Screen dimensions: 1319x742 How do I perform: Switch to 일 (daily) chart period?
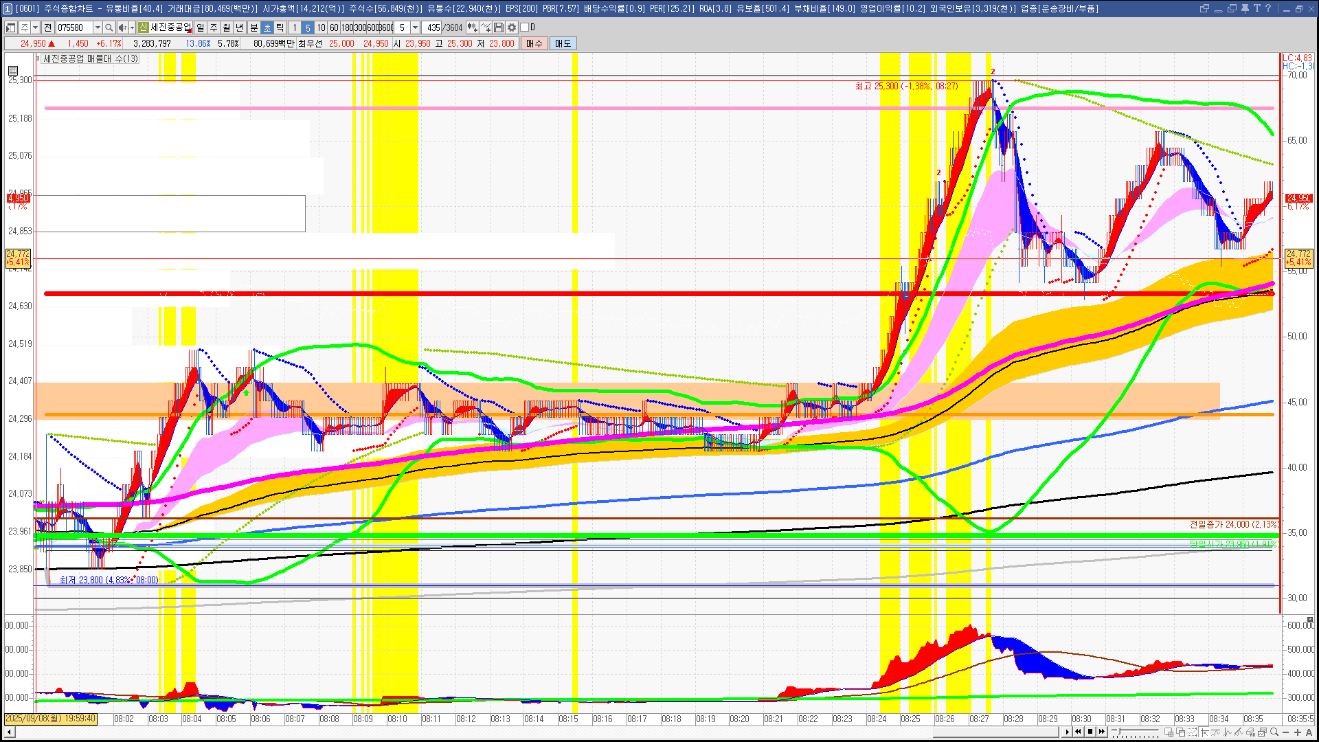pos(200,27)
